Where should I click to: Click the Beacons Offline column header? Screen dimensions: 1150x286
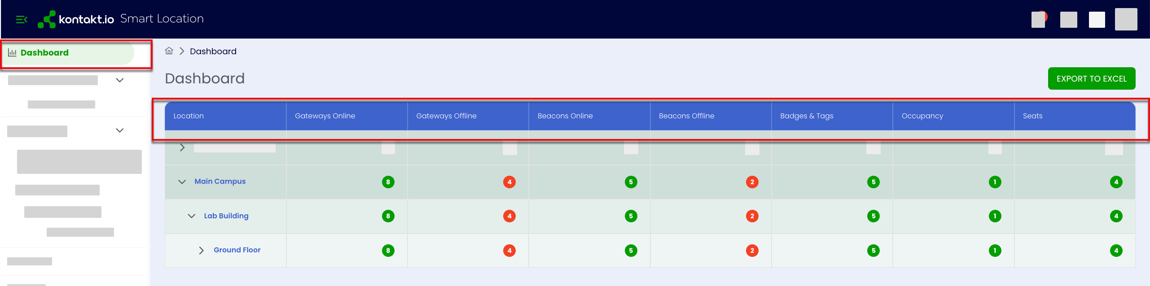[x=711, y=116]
